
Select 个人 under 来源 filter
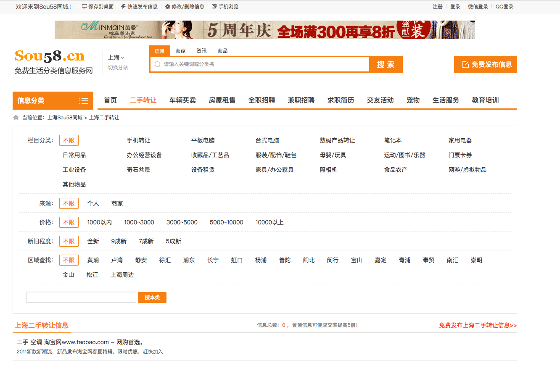[x=93, y=203]
